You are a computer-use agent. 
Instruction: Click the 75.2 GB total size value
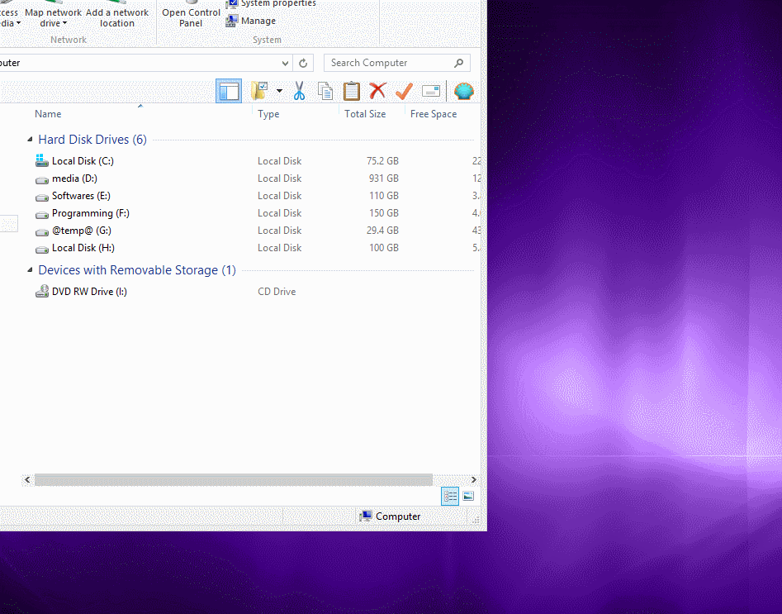(x=382, y=161)
